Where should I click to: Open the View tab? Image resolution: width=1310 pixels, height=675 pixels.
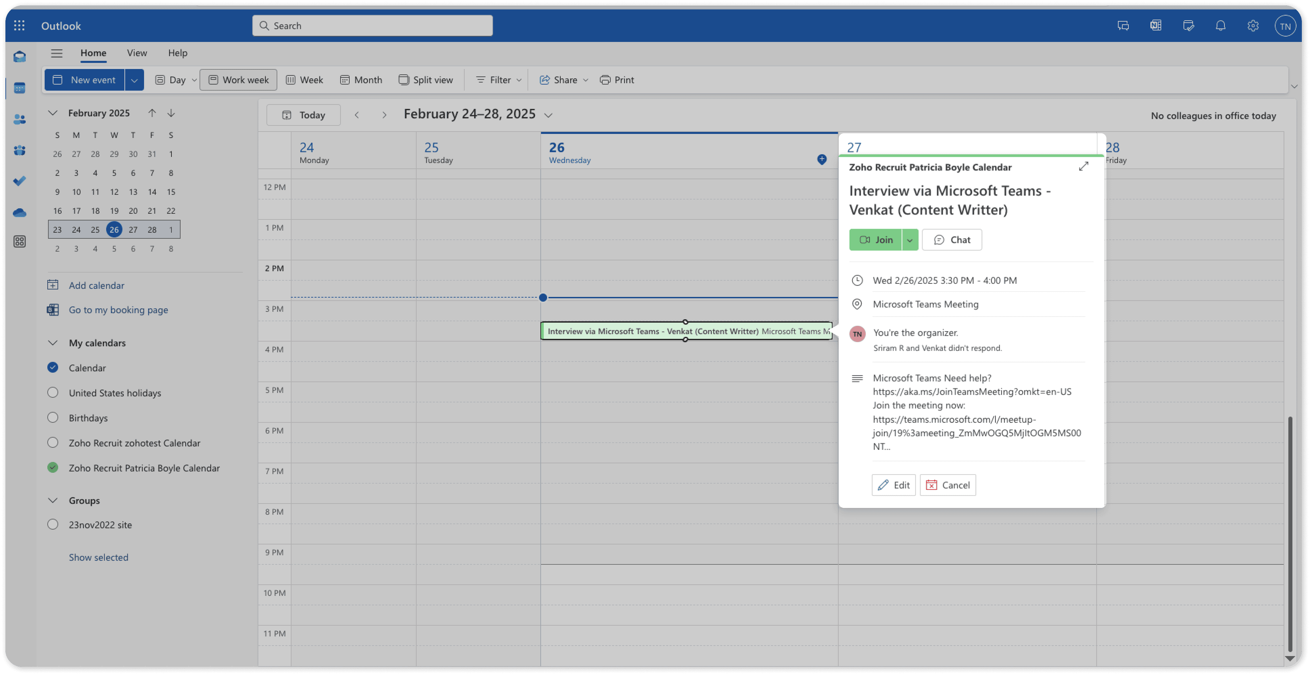point(137,53)
